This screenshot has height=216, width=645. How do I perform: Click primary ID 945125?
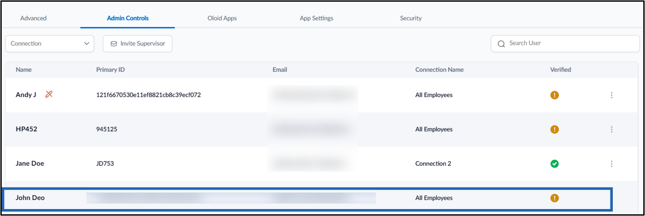click(x=107, y=129)
